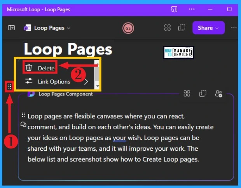Click the copy component icon in top toolbar

[x=182, y=28]
